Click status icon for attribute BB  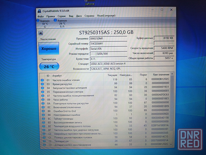[x=43, y=115]
